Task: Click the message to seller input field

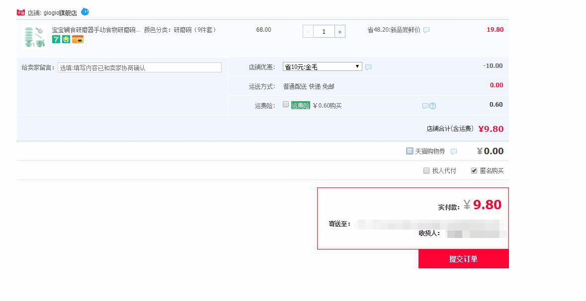Action: (139, 68)
